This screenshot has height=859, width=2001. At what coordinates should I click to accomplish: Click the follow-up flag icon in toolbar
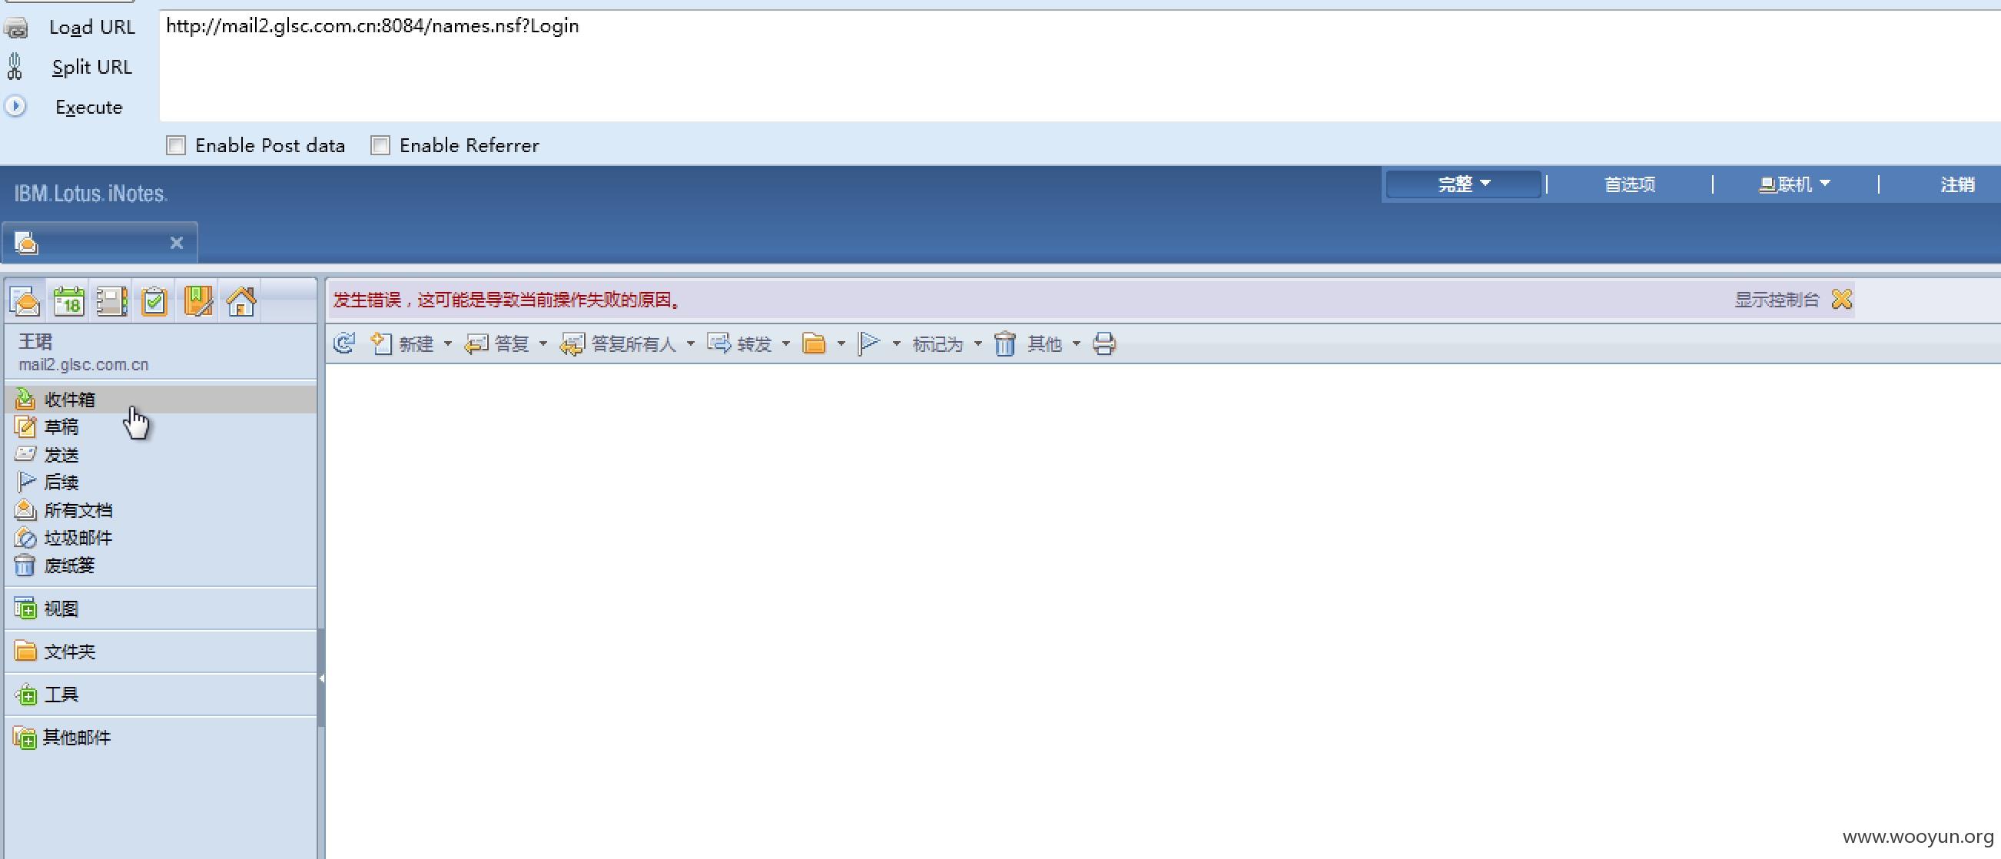pyautogui.click(x=869, y=343)
